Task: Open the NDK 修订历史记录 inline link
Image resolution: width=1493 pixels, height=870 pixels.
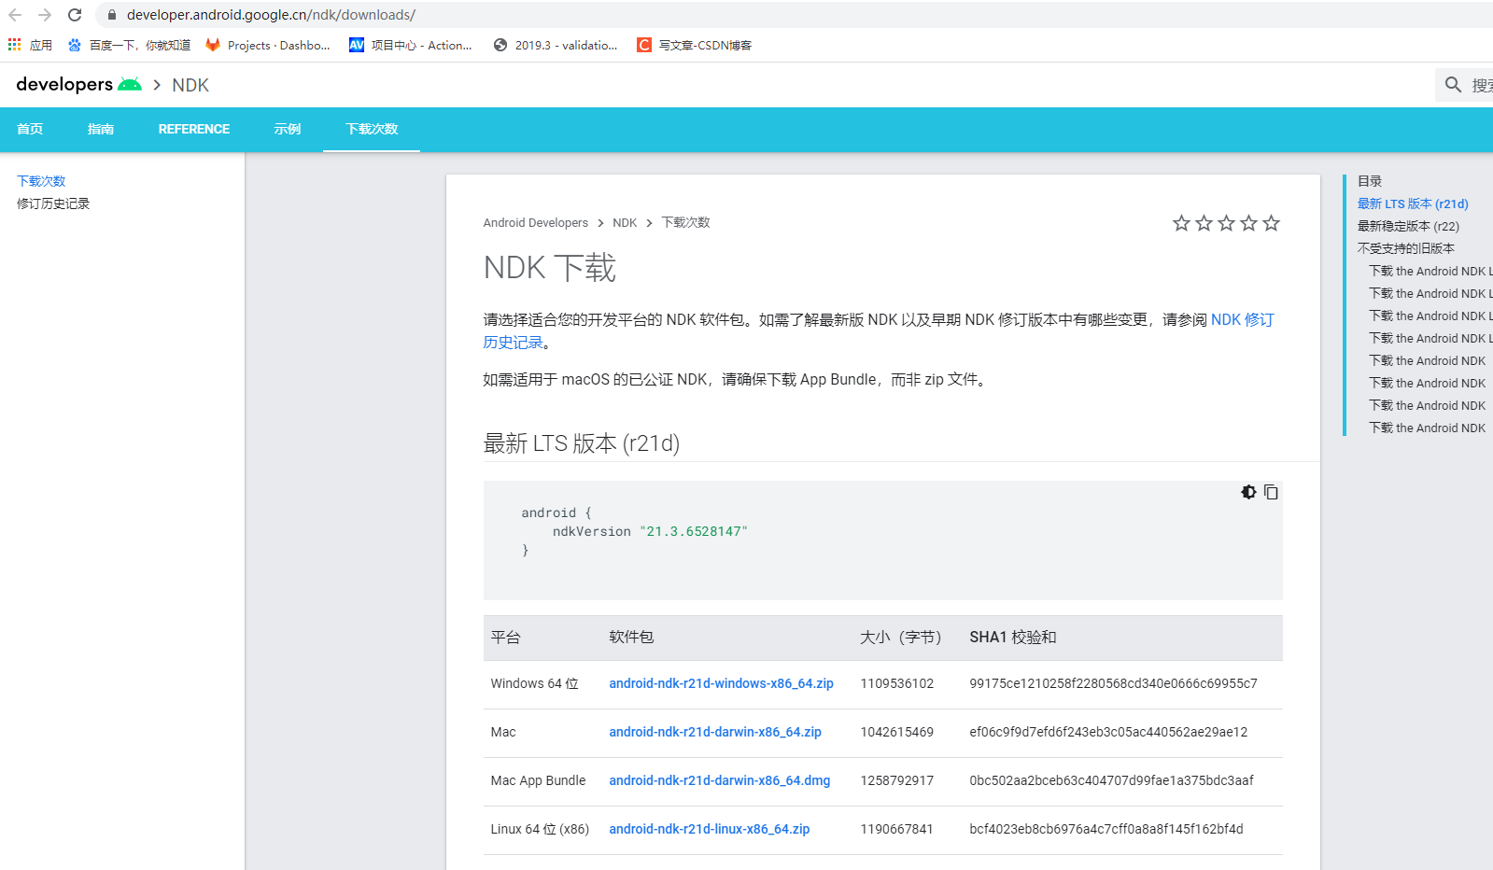Action: coord(1243,320)
